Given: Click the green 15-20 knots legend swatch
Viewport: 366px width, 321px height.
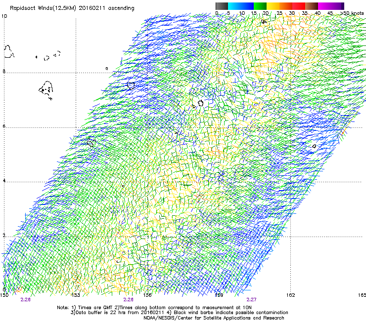Looking at the screenshot, I should point(260,6).
